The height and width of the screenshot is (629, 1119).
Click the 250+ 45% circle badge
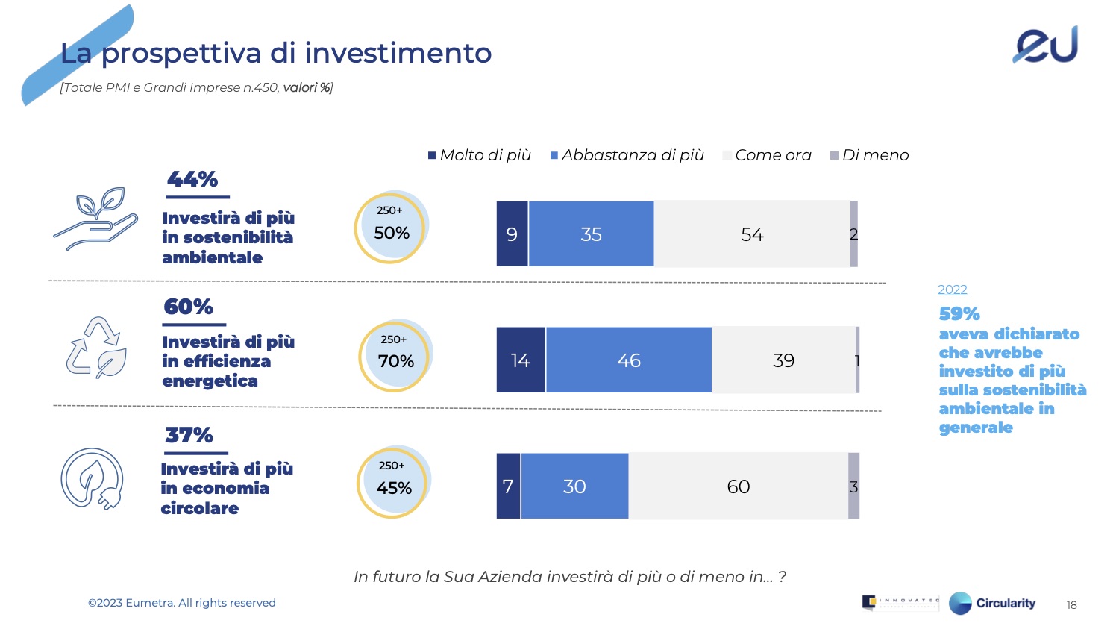393,482
